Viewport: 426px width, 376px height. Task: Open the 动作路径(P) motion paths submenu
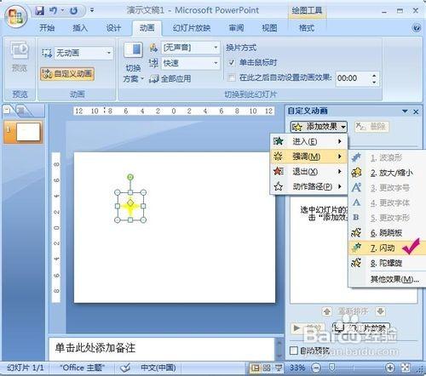coord(308,186)
